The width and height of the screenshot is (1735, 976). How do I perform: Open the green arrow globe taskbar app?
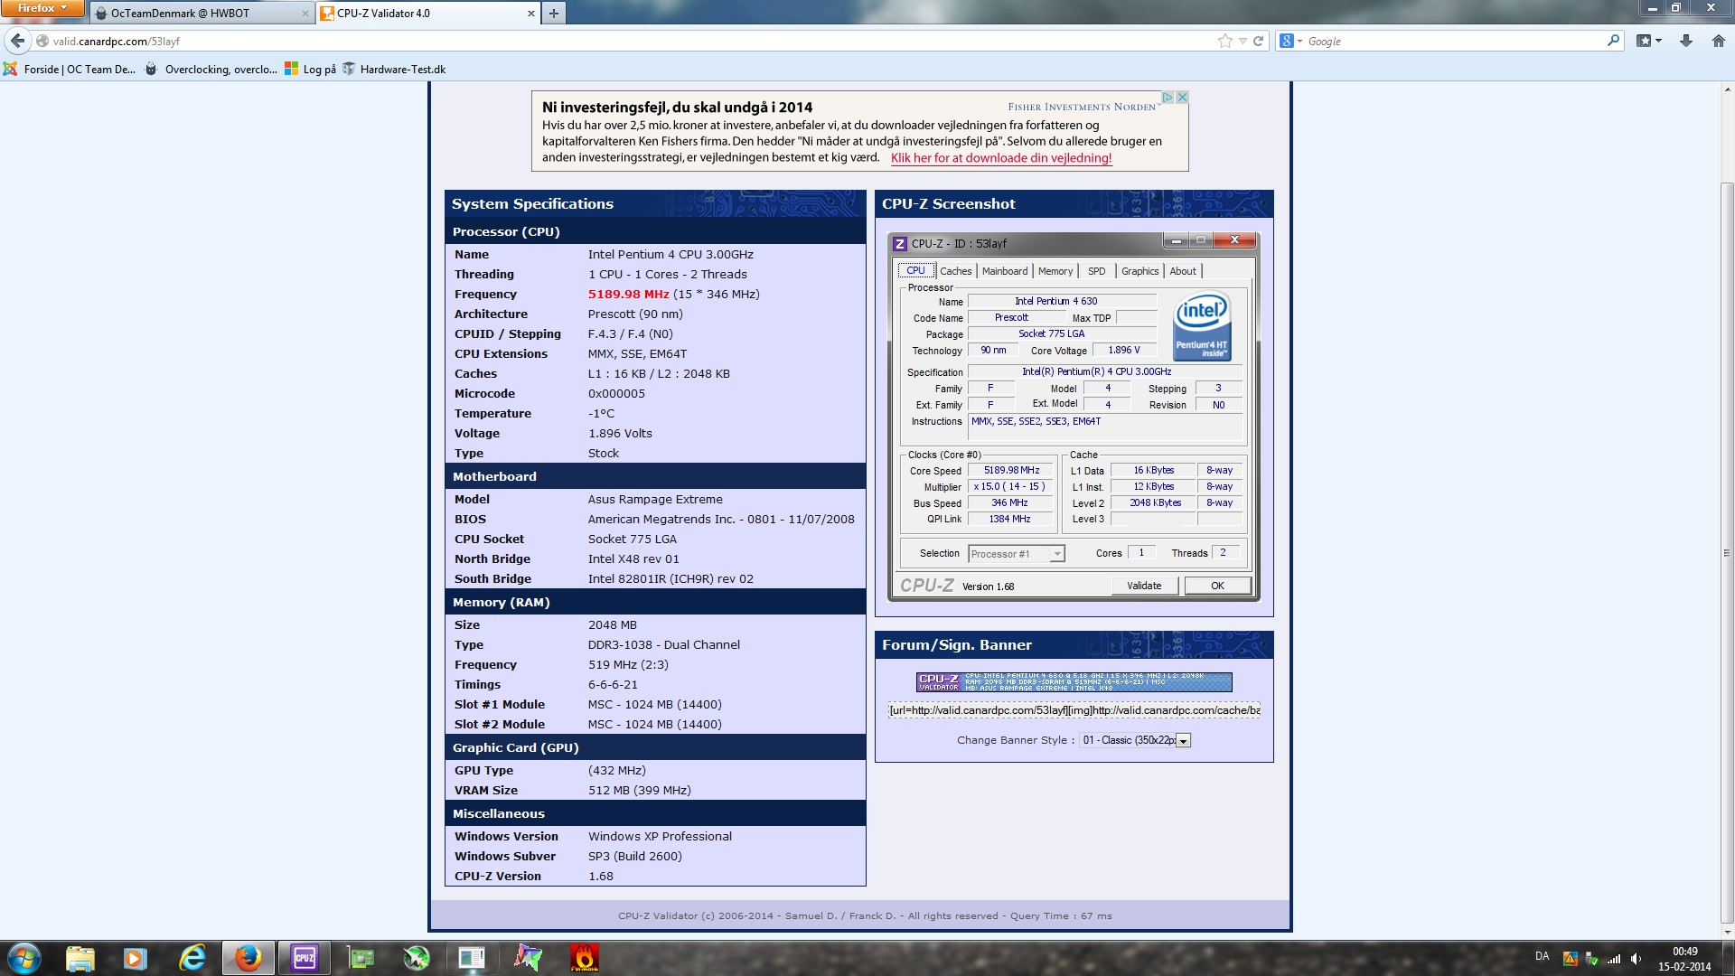[x=416, y=958]
